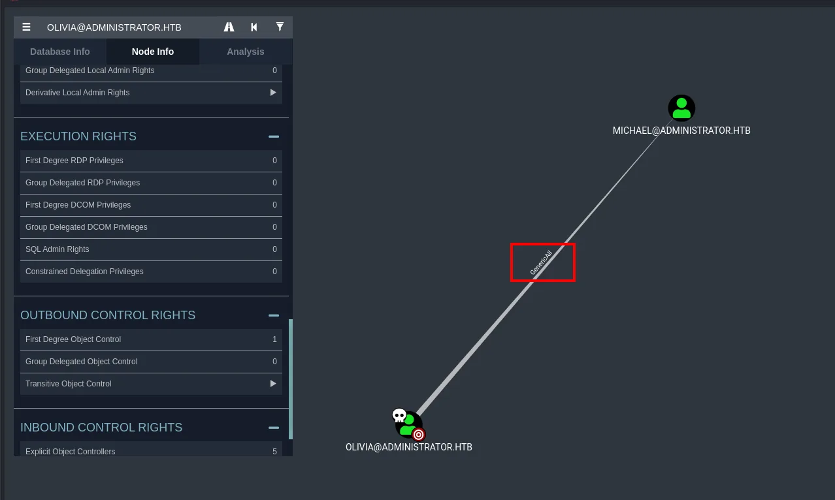Select the OLIVIA user node icon

(409, 425)
